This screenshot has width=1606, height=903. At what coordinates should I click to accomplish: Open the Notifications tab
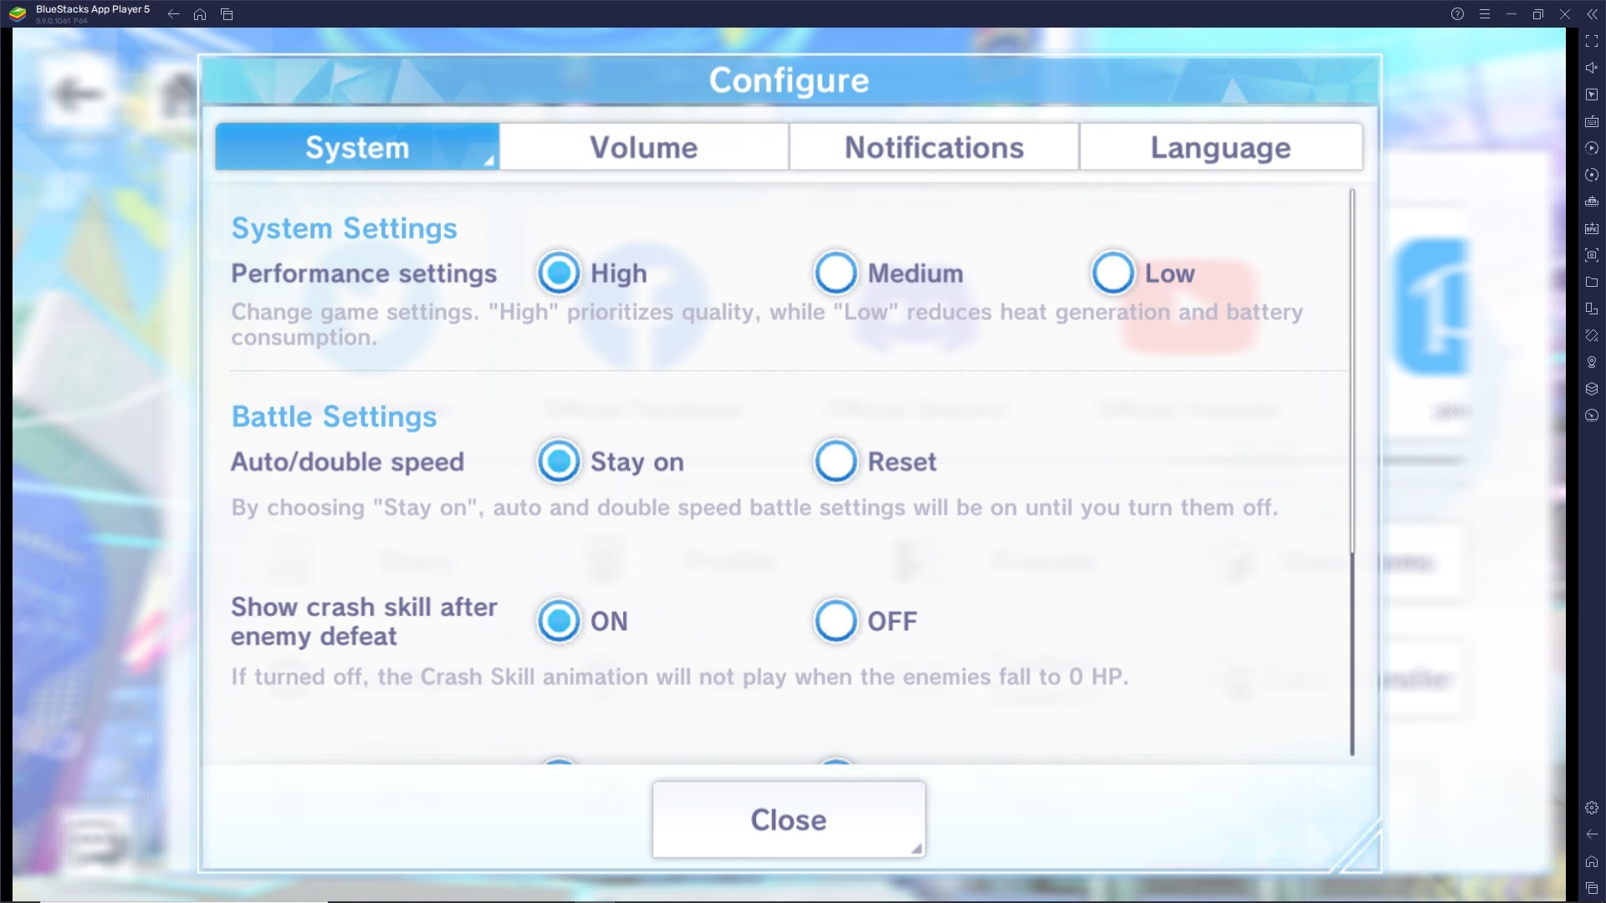click(934, 146)
